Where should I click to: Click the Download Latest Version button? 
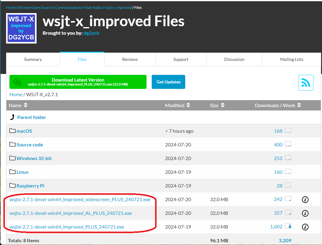click(x=78, y=82)
